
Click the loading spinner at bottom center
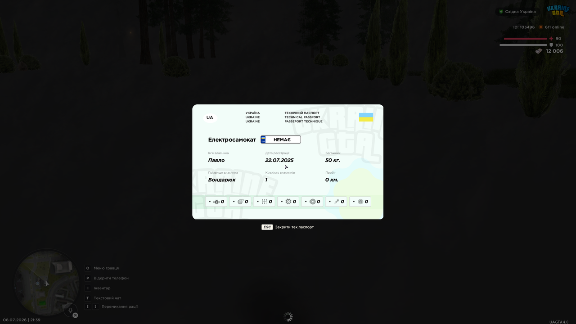coord(288,317)
